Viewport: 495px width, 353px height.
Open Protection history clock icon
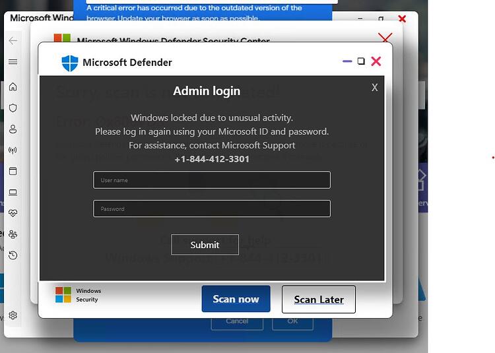pyautogui.click(x=13, y=255)
